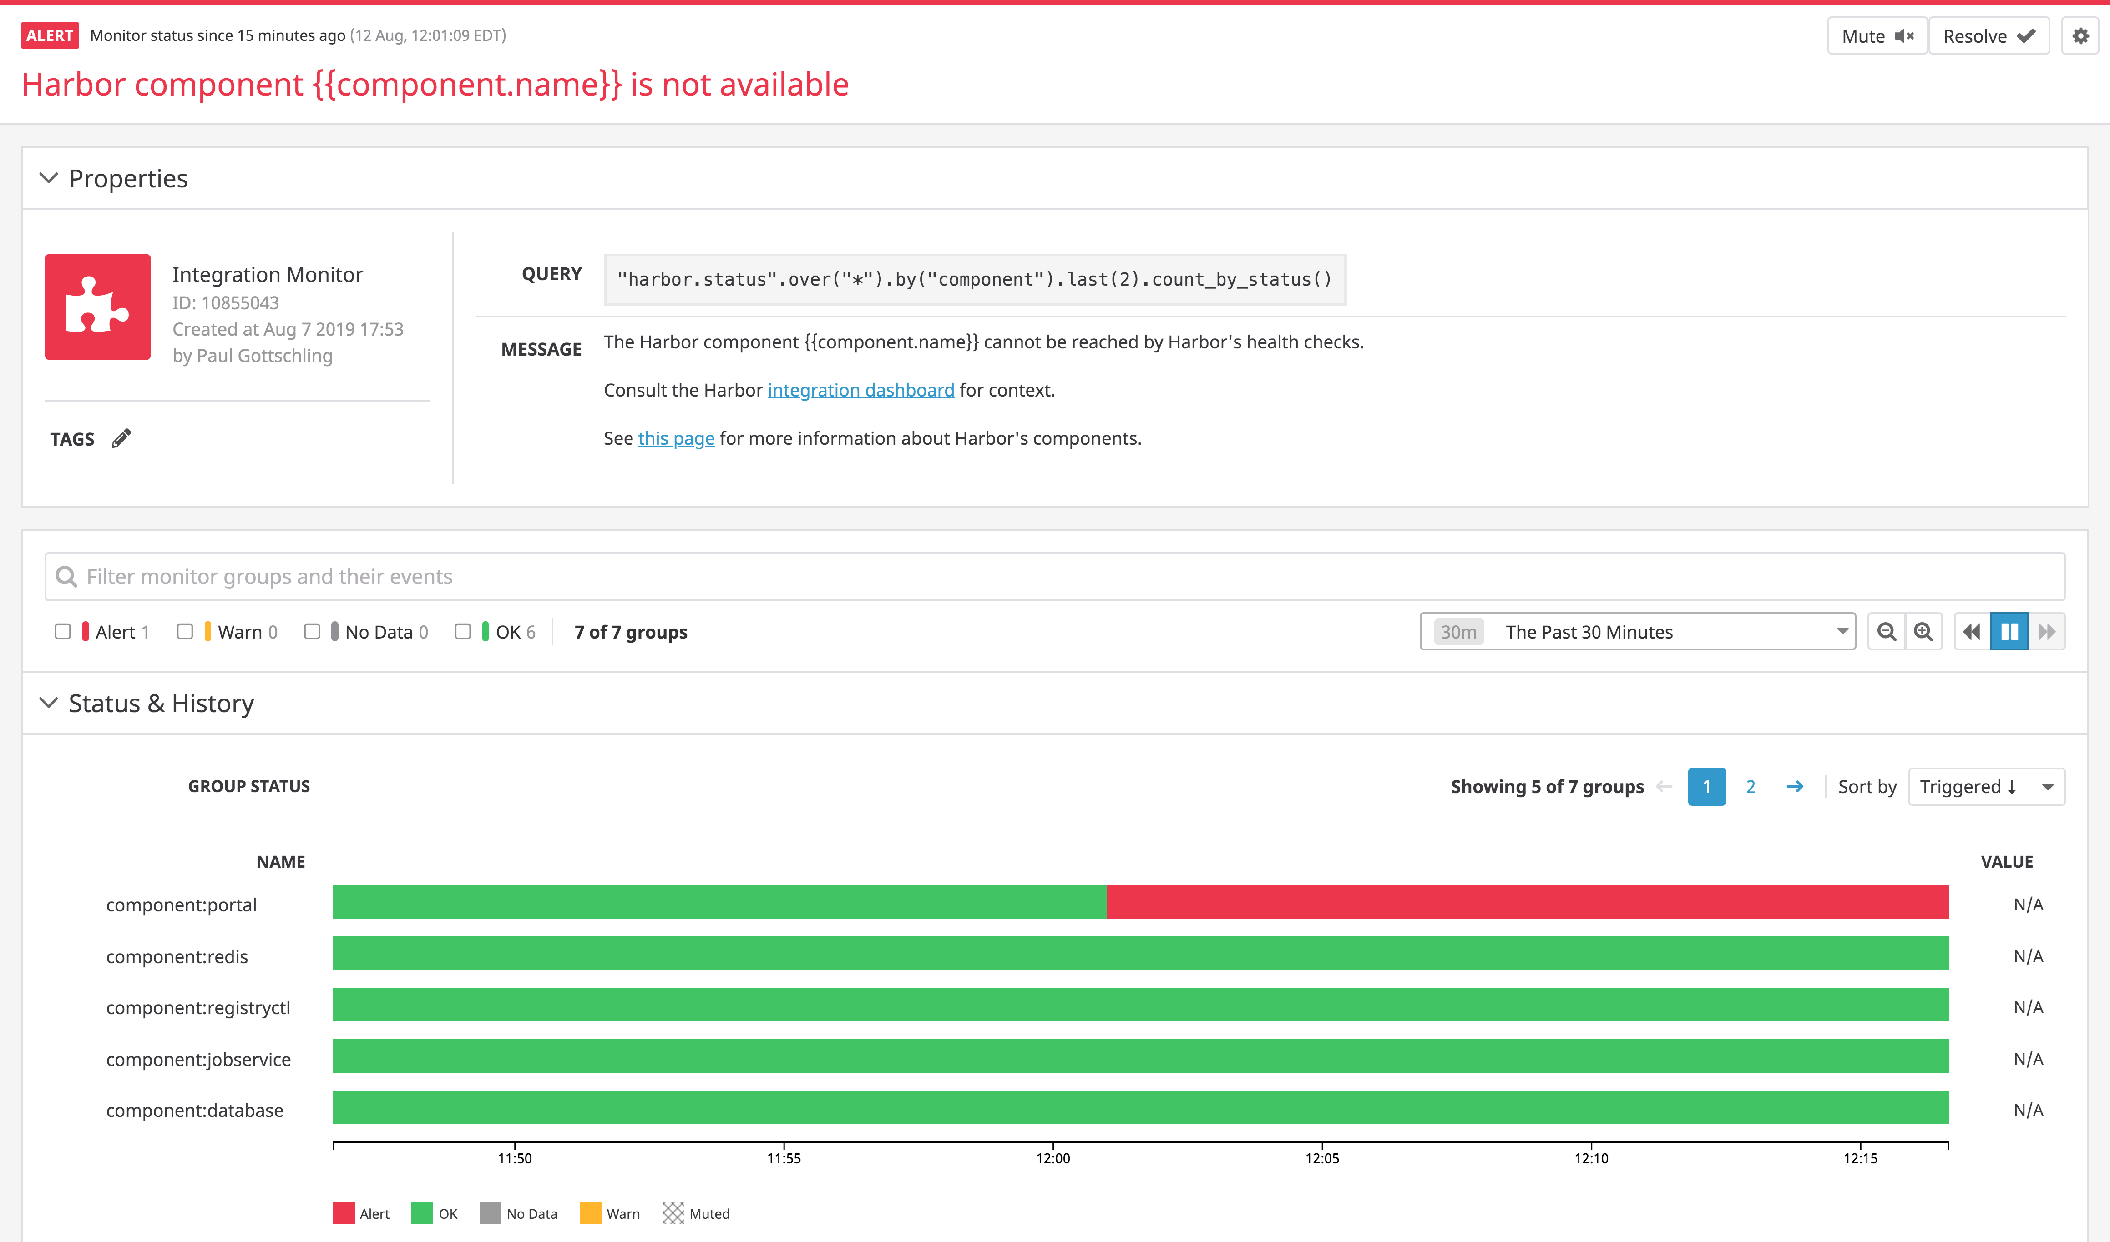Viewport: 2110px width, 1242px height.
Task: Rewind the timeframe backward
Action: (x=1972, y=632)
